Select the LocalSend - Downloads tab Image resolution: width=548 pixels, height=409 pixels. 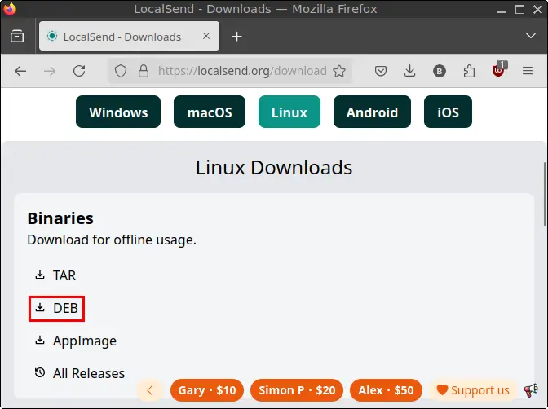(x=130, y=36)
